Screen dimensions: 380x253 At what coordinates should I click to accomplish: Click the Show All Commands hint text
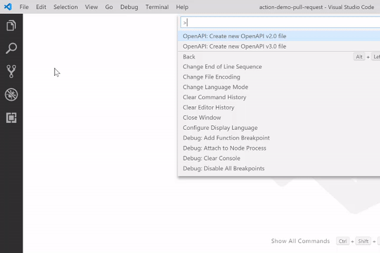(x=300, y=241)
